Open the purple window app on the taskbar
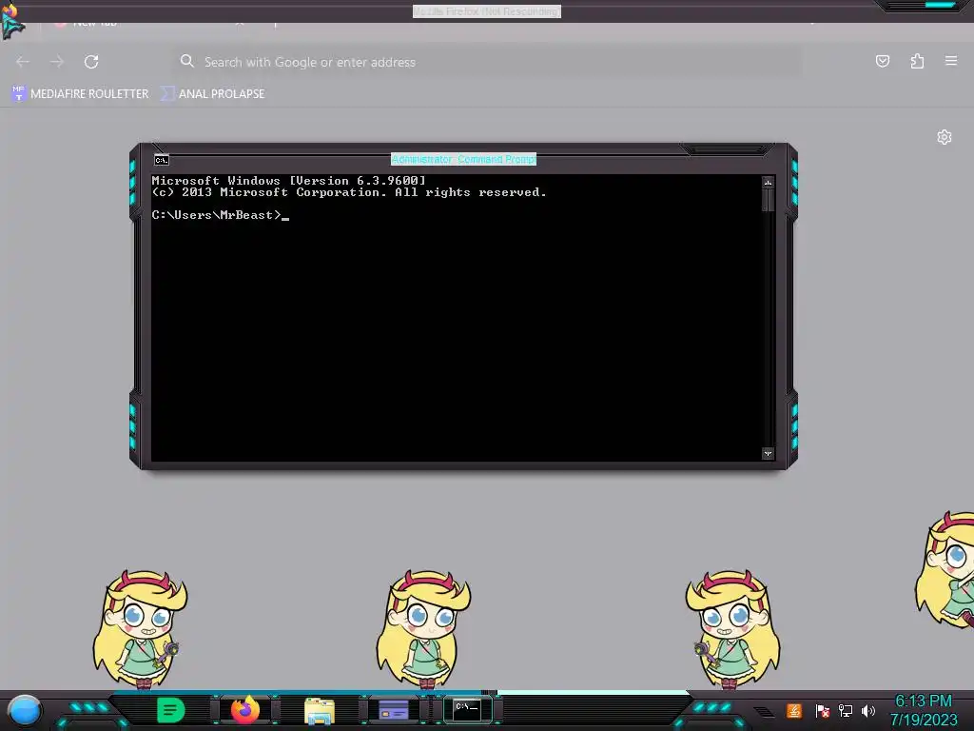 coord(394,710)
